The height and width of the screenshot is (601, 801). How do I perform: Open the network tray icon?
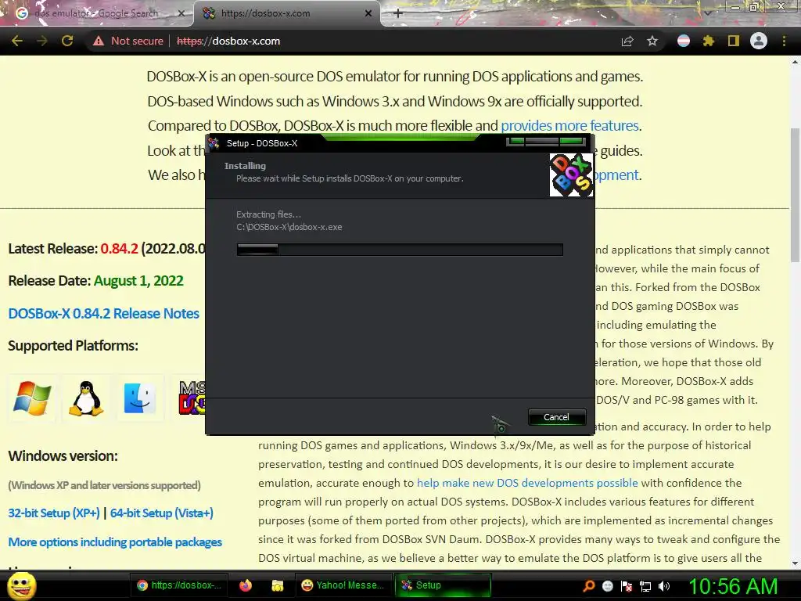coord(645,586)
